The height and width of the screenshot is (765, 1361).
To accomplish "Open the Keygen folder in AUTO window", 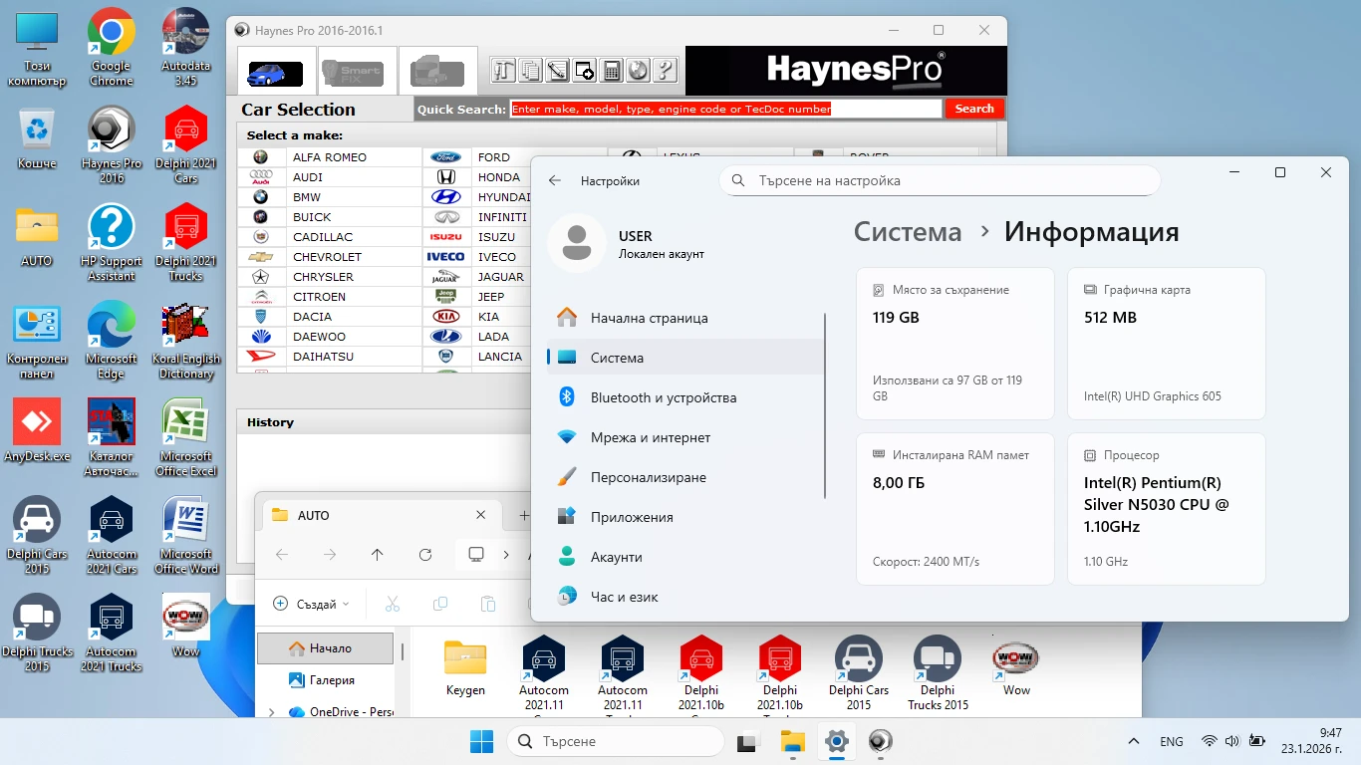I will (465, 667).
